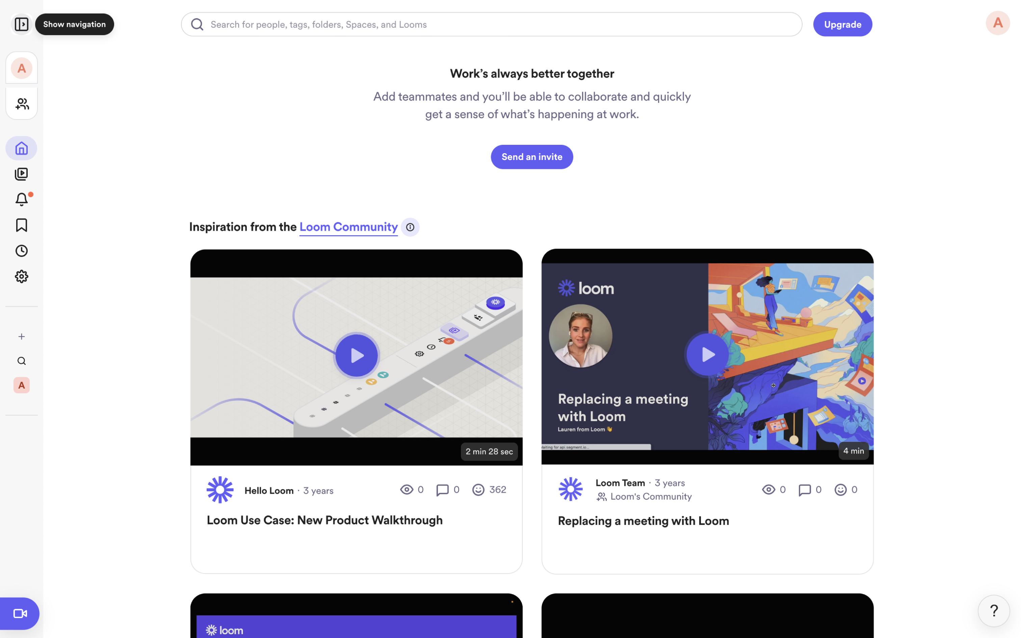Open the bookmark Watch Later icon
This screenshot has height=638, width=1021.
click(x=22, y=225)
